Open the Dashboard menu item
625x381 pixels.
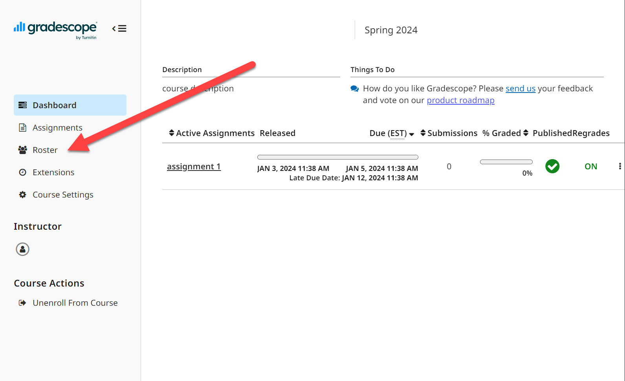[70, 105]
